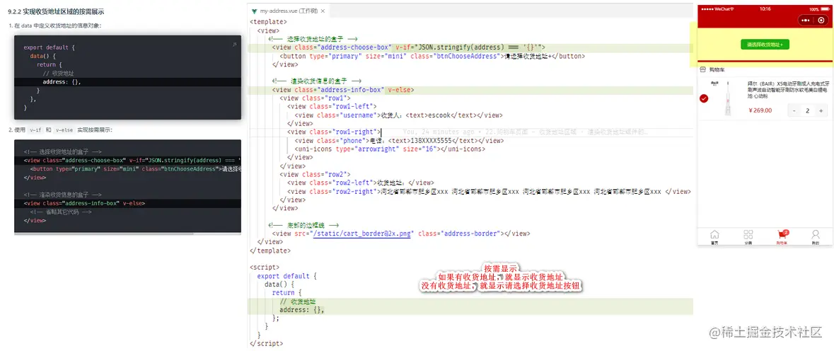This screenshot has height=351, width=834.
Task: Click the username 收货人 escook line
Action: click(398, 115)
